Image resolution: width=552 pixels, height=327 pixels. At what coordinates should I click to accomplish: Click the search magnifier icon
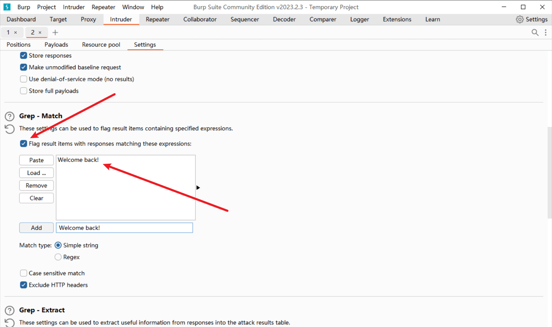point(535,32)
